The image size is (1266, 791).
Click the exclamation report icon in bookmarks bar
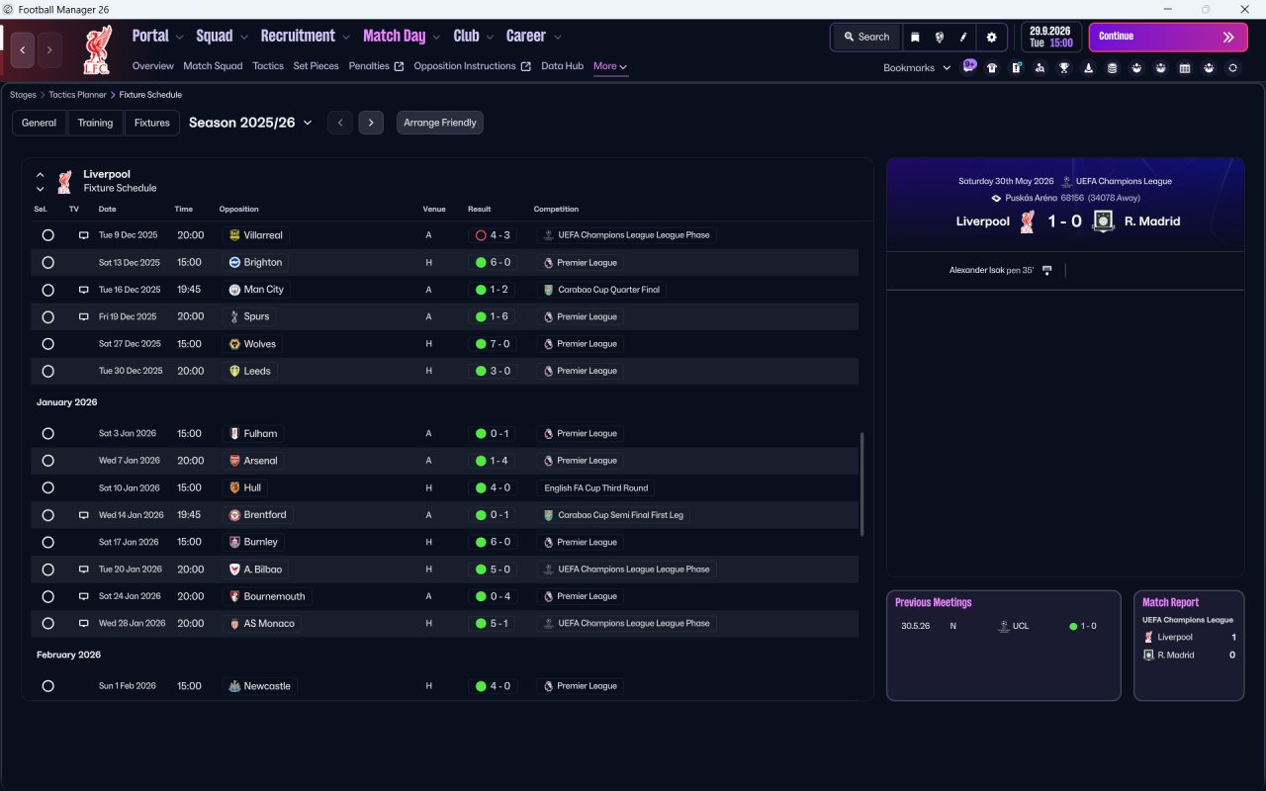click(x=1017, y=68)
